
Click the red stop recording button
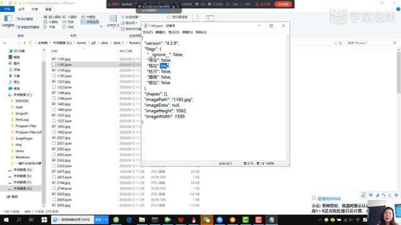[283, 4]
